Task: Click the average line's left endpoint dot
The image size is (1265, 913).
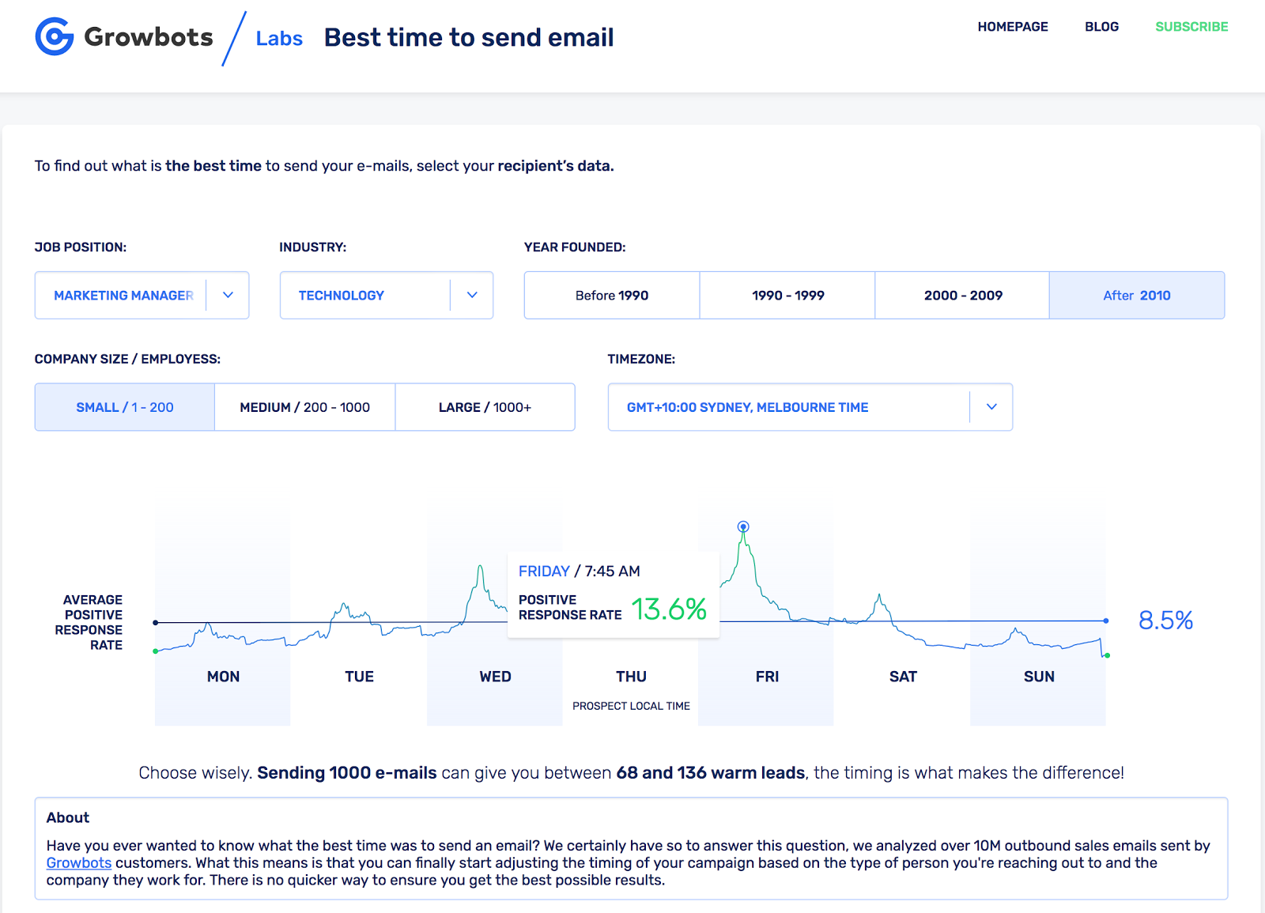Action: point(156,623)
